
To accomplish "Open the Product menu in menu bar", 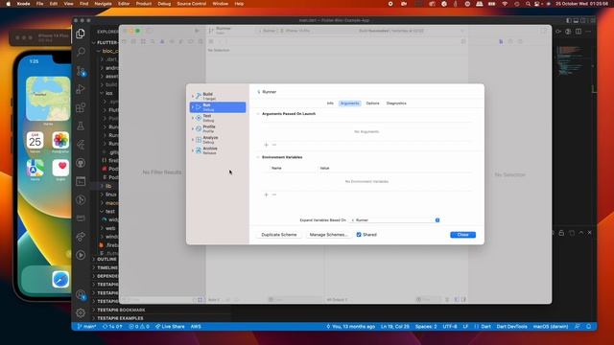I will coord(144,4).
